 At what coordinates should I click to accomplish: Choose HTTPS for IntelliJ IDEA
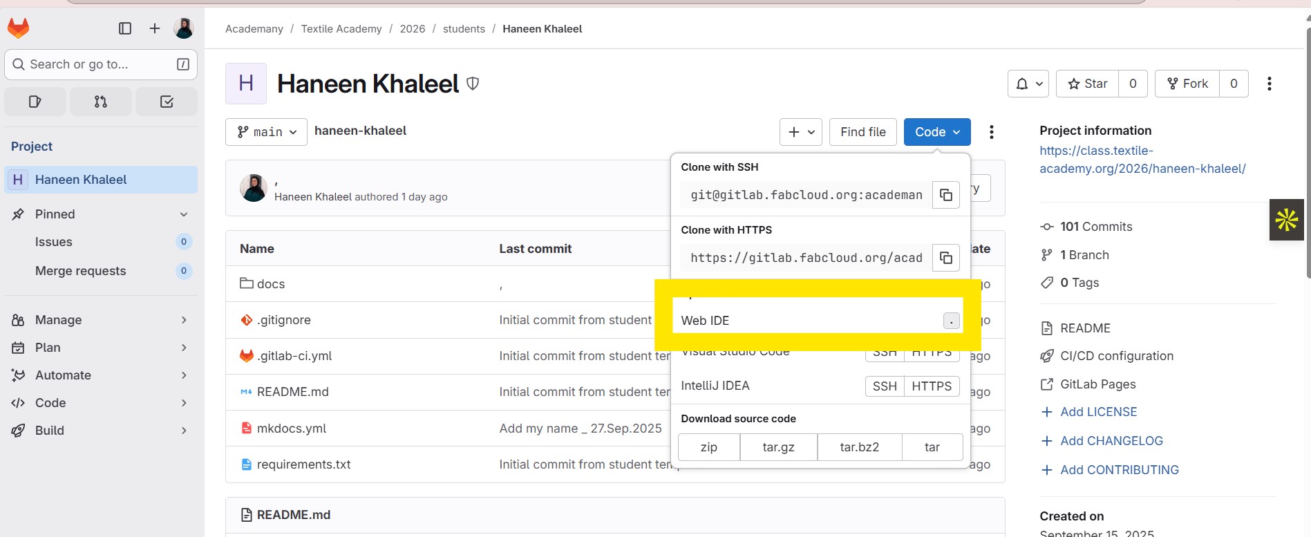click(x=931, y=386)
